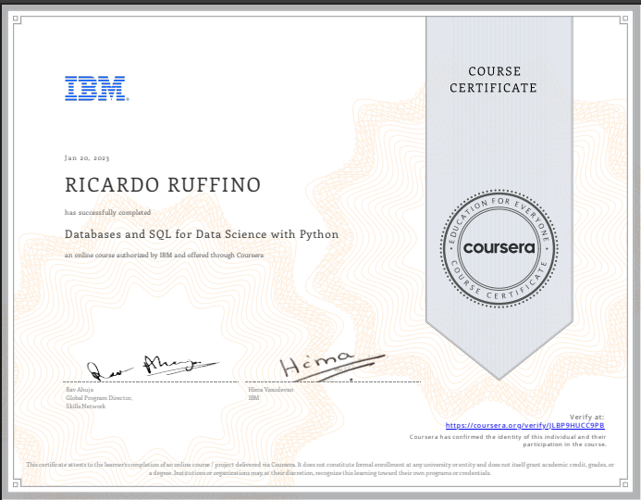Click 'Global Program Director,' title text

99,398
